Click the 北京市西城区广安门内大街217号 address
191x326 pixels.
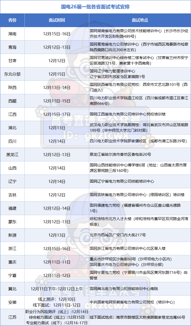(x=118, y=235)
